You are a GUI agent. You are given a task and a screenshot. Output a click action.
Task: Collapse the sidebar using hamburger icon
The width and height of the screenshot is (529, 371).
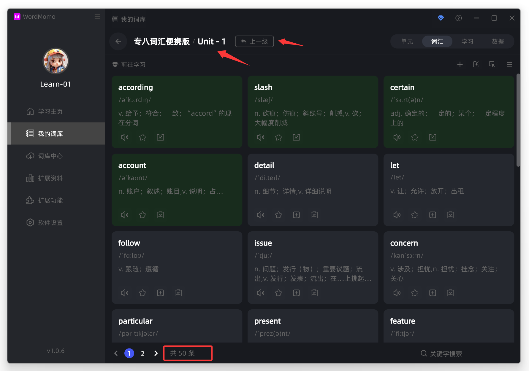pos(97,17)
